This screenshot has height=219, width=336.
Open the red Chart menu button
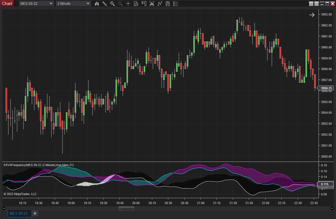7,3
